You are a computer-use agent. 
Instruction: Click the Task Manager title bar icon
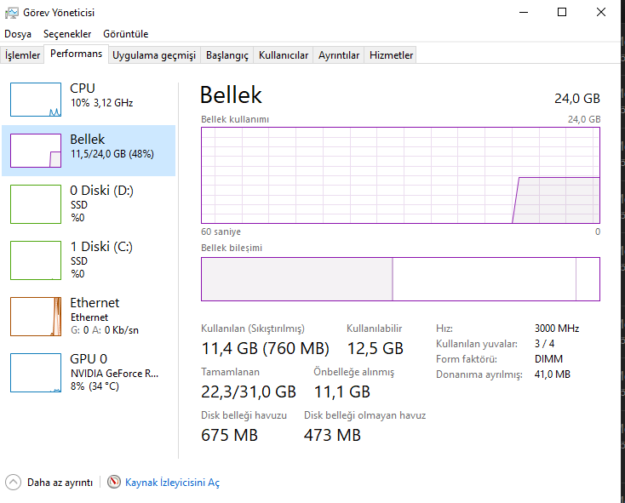[10, 13]
